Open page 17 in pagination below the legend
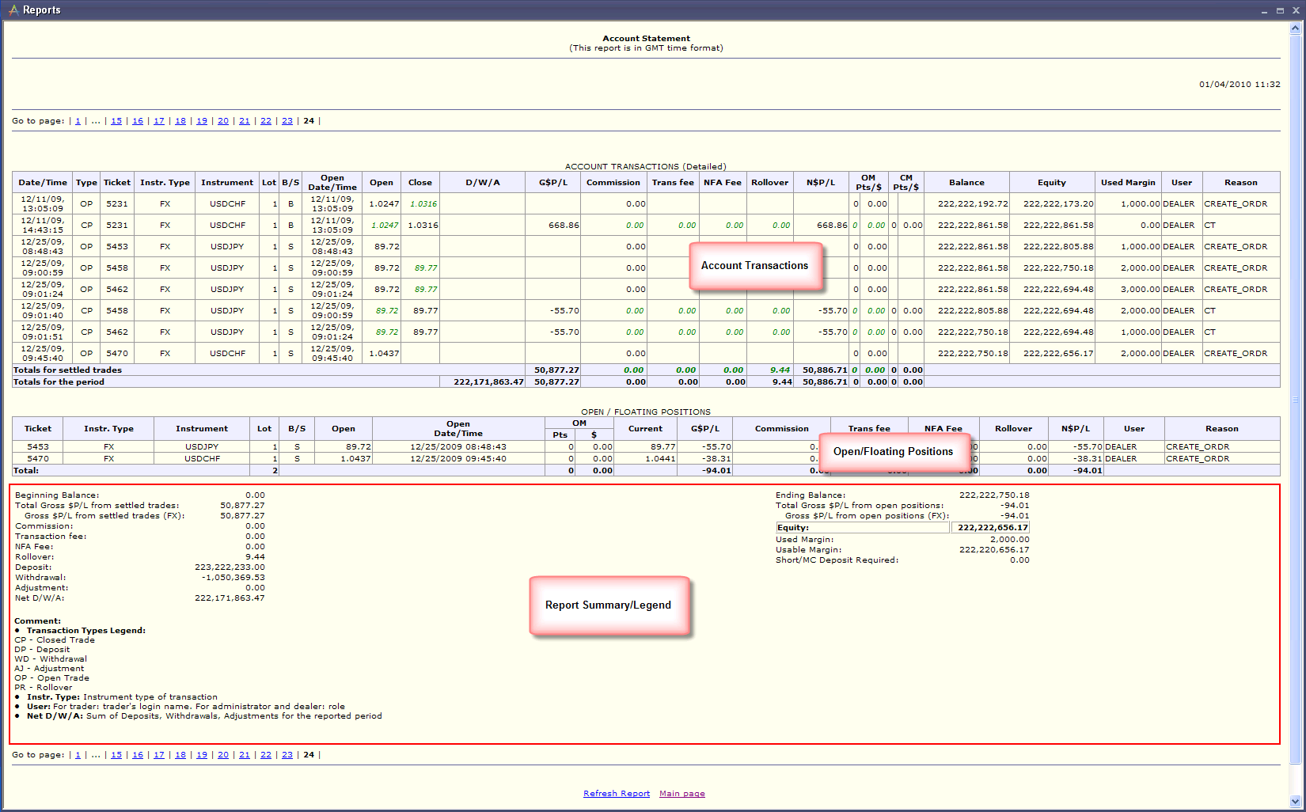This screenshot has height=812, width=1306. (x=159, y=755)
